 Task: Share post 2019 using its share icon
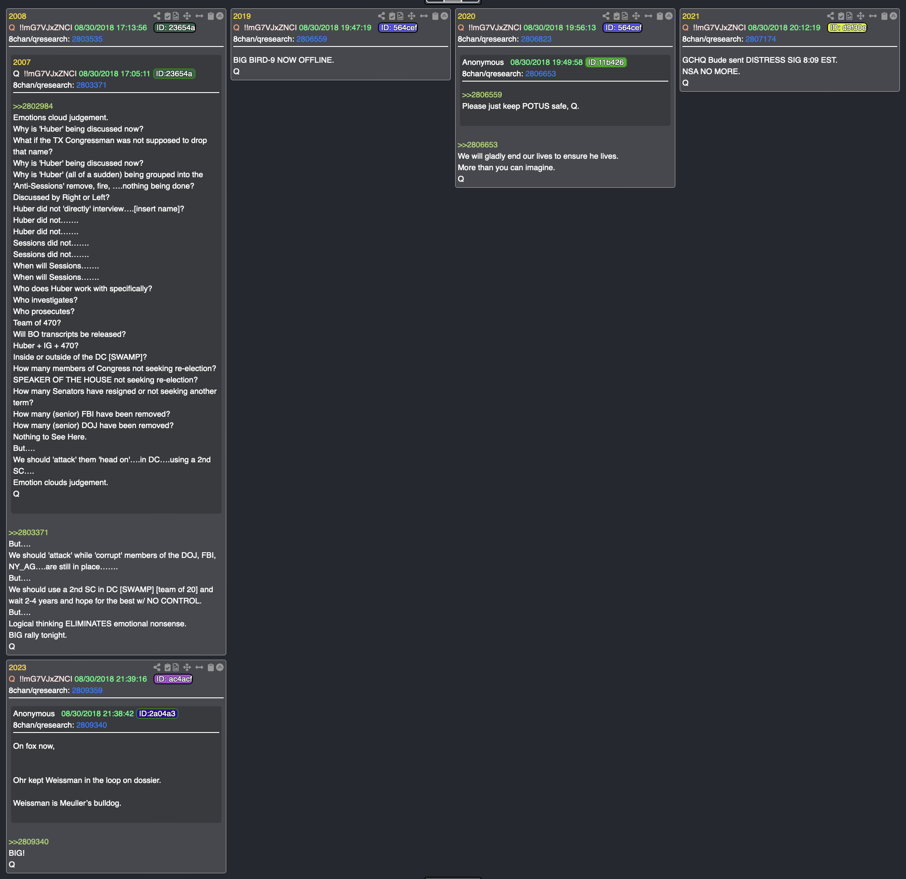[x=382, y=16]
